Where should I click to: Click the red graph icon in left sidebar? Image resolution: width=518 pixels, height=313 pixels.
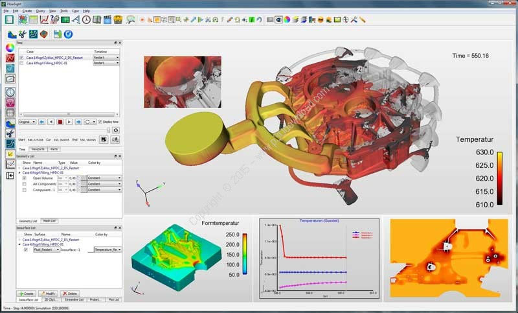click(10, 58)
